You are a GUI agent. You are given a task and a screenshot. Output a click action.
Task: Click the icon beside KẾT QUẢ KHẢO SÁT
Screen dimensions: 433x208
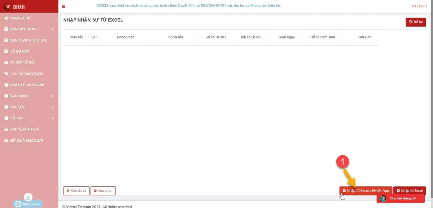(x=6, y=140)
